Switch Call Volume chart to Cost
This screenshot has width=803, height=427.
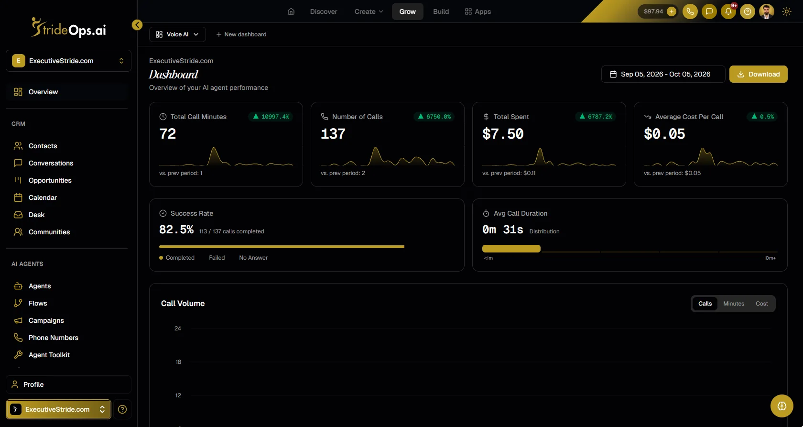click(762, 304)
